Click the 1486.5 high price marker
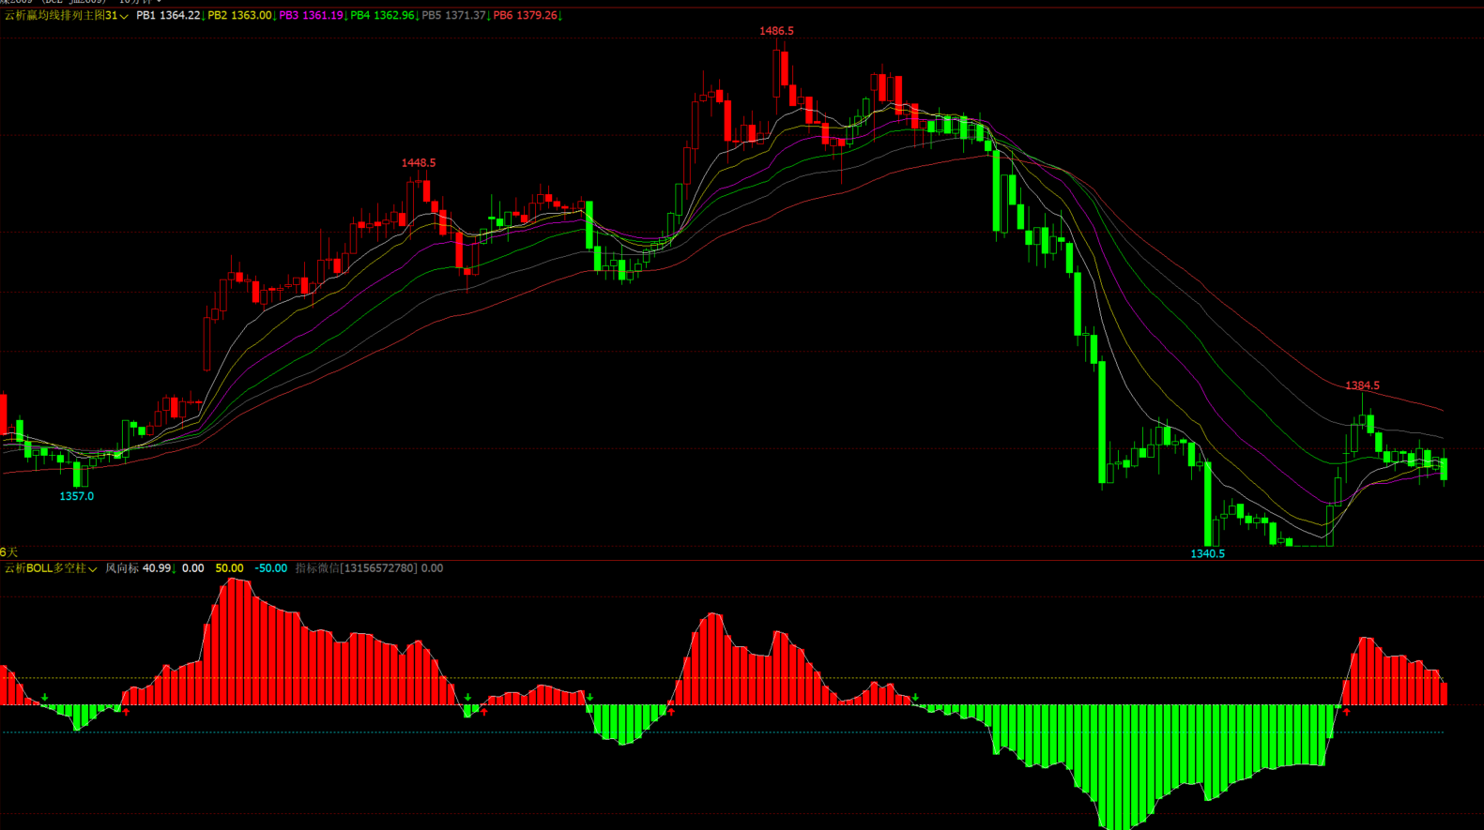This screenshot has height=830, width=1484. tap(776, 31)
